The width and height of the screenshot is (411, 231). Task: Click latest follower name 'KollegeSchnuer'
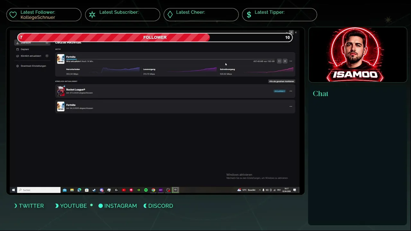(38, 17)
